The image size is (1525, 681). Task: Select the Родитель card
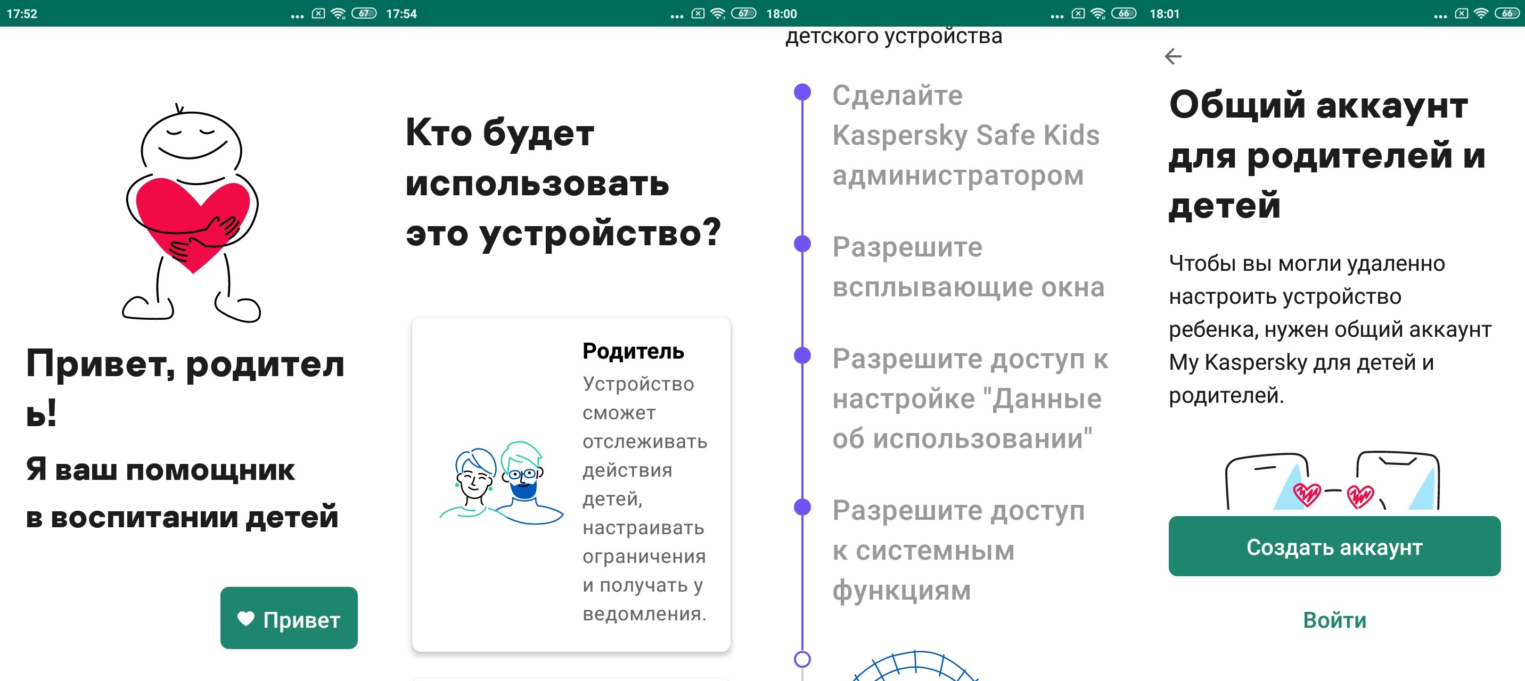(x=571, y=485)
